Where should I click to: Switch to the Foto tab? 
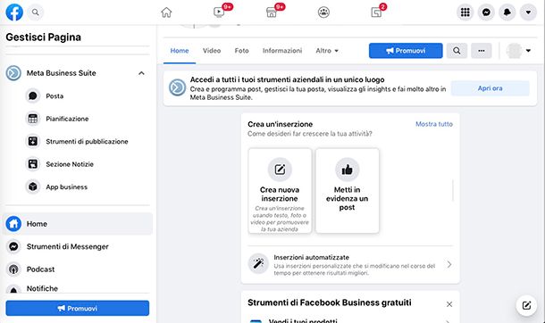tap(241, 51)
